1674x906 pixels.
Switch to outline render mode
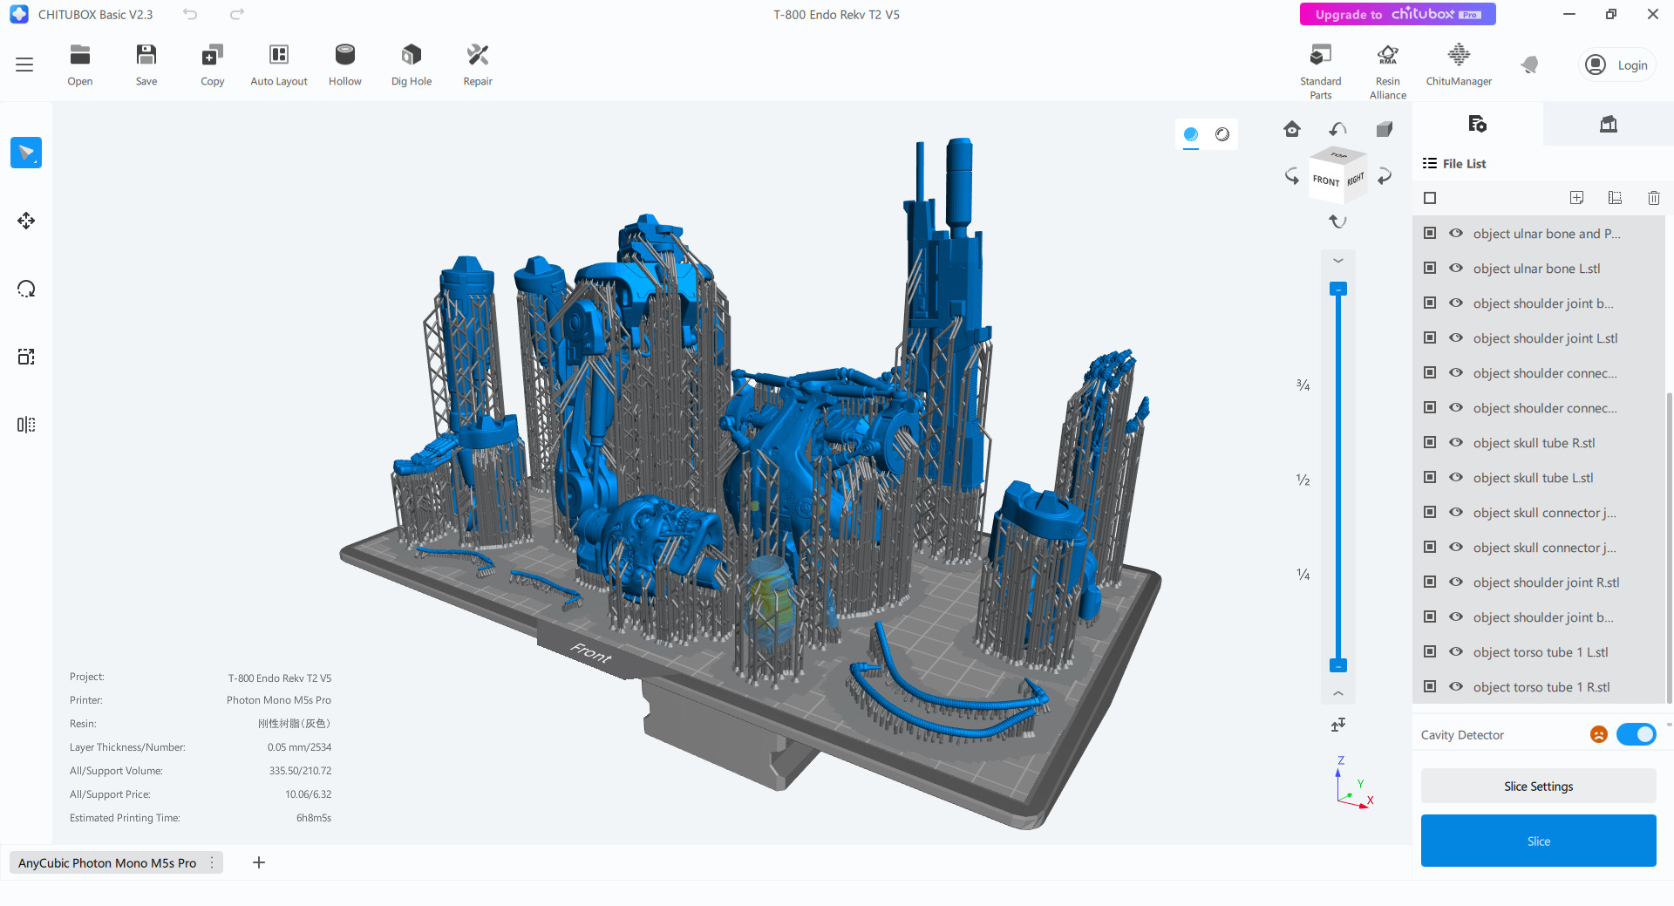(1222, 134)
